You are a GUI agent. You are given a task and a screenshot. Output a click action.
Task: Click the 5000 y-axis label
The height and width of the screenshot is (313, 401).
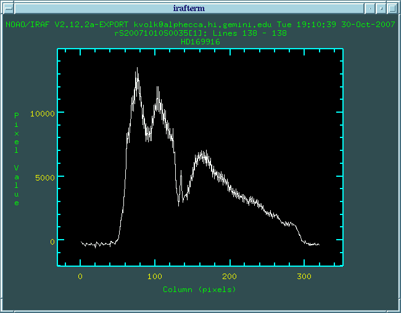tap(45, 177)
